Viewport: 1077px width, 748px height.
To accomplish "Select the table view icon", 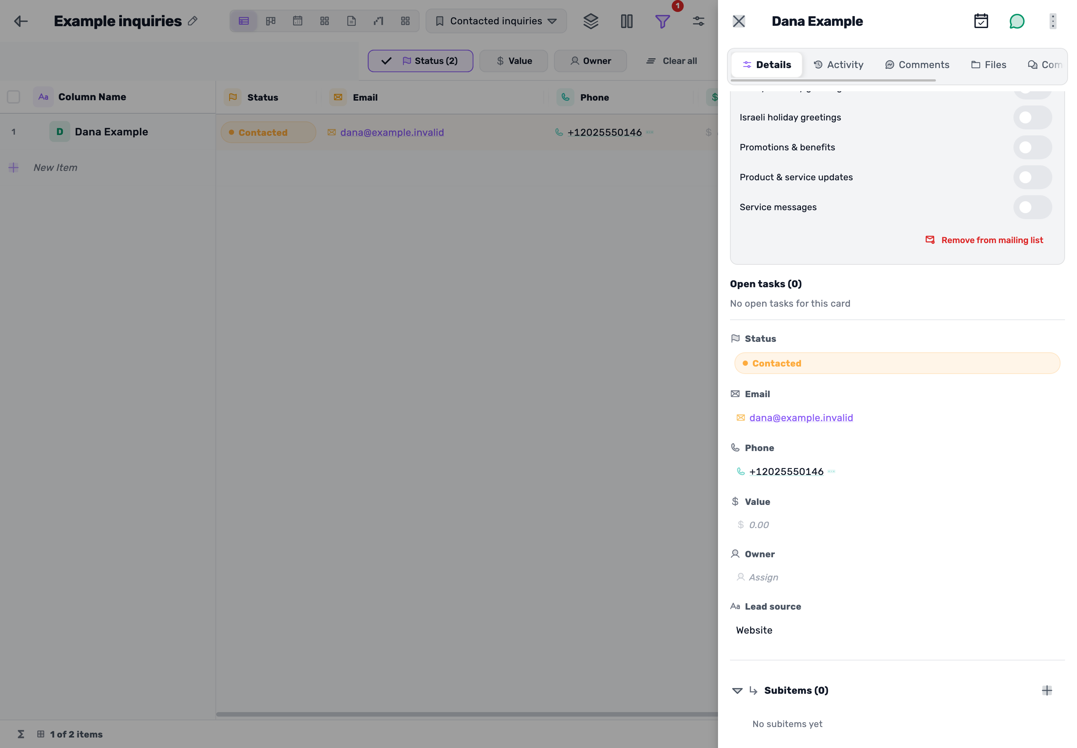I will 244,21.
